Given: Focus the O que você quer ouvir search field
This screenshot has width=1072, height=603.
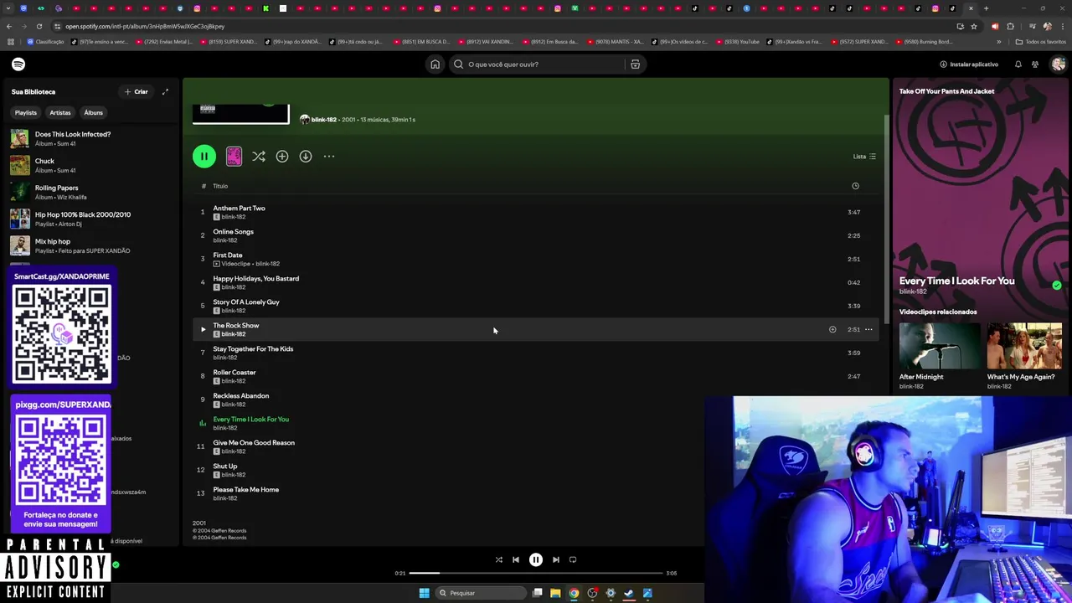Looking at the screenshot, I should pyautogui.click(x=536, y=64).
